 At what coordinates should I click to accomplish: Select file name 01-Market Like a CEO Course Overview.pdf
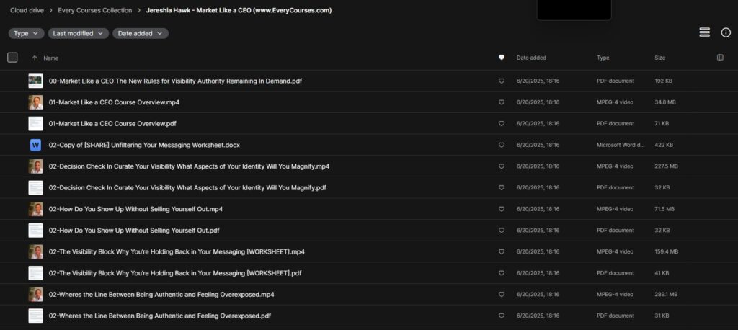pos(112,123)
